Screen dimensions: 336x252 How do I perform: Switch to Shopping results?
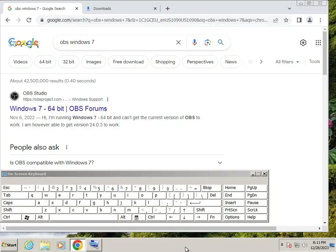coord(165,62)
